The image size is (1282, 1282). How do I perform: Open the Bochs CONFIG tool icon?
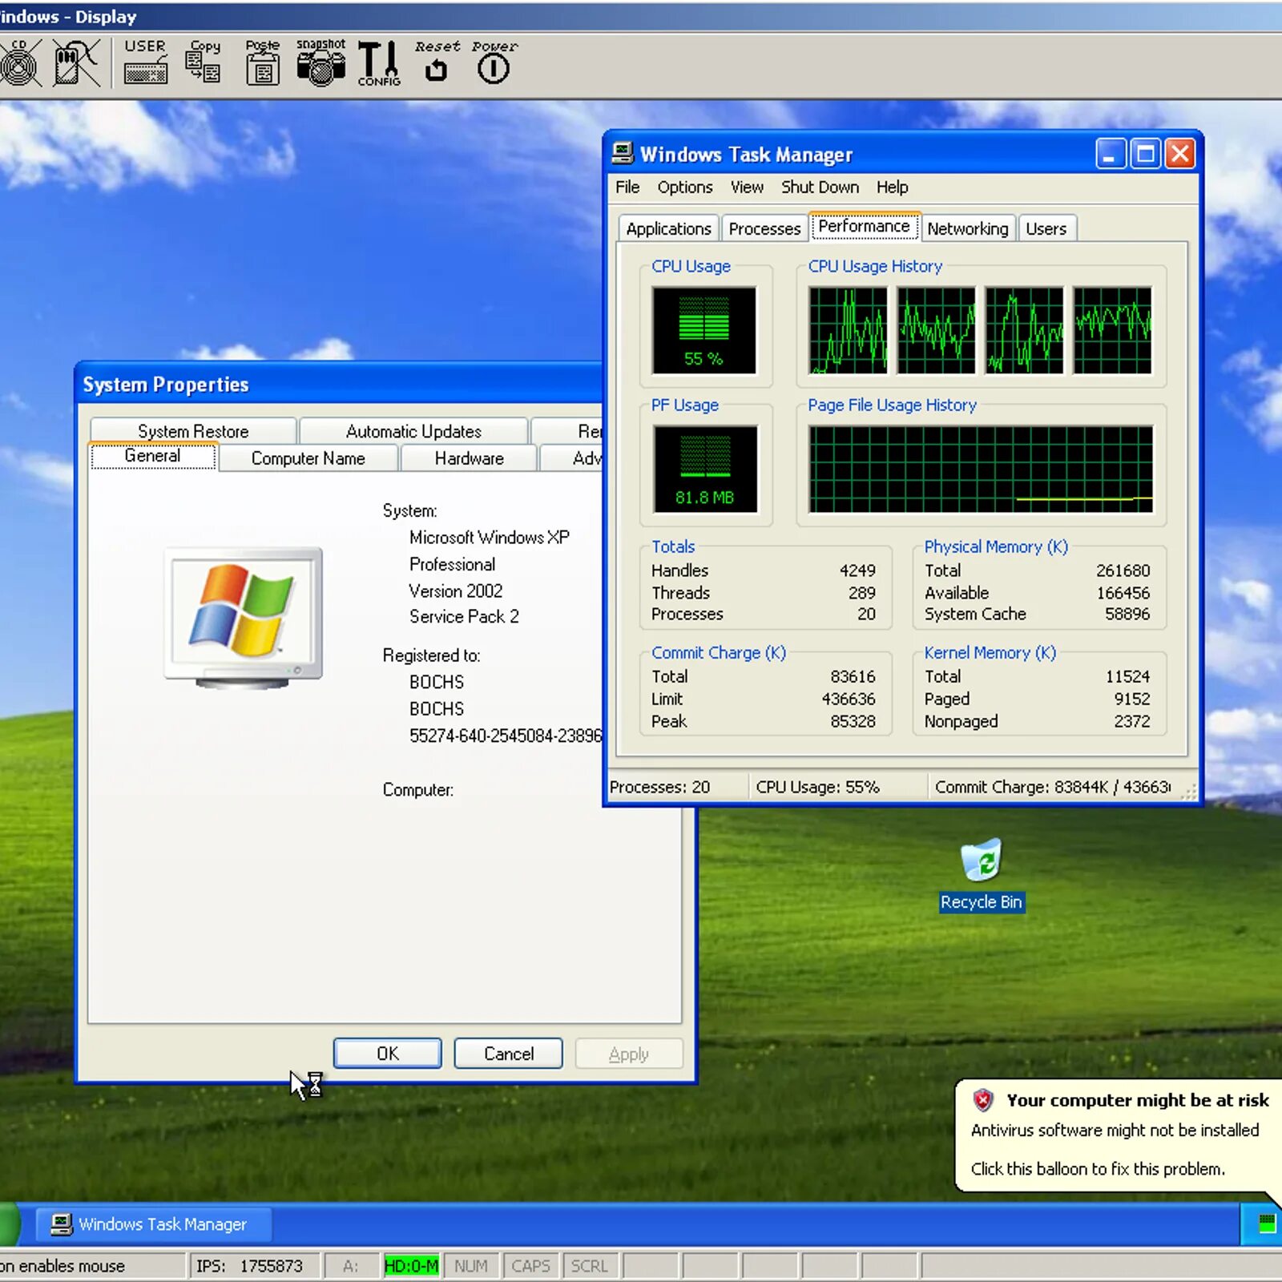point(378,62)
